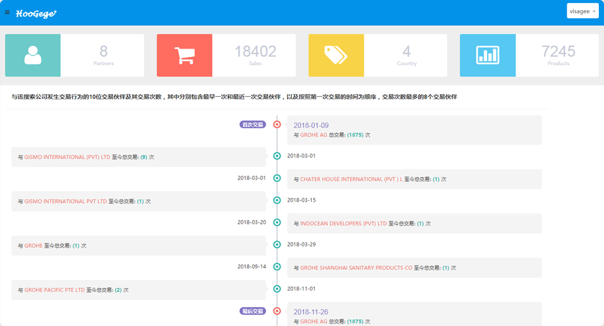Open INDOCEAN DEVELOPERS (PVT) LTD link
This screenshot has width=604, height=326.
coord(343,224)
